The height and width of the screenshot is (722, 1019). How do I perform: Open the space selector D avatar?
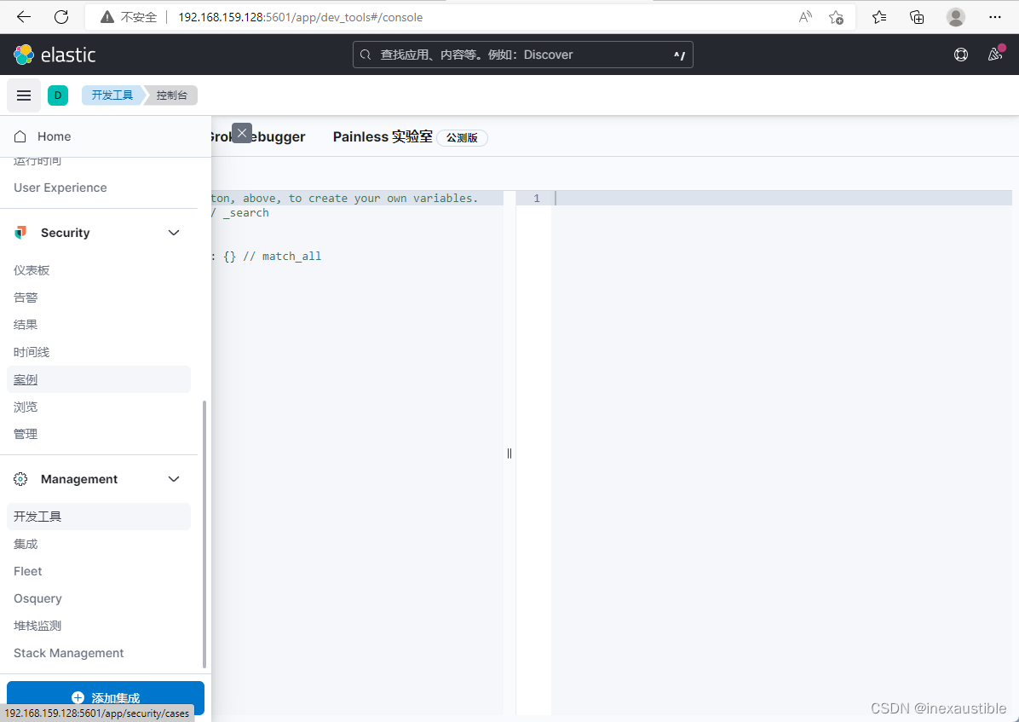tap(58, 95)
